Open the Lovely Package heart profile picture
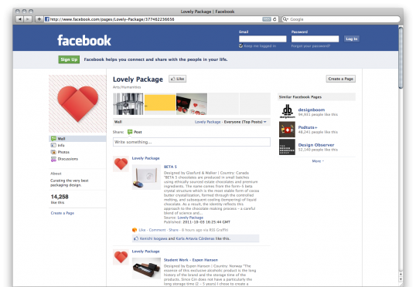 pos(77,104)
